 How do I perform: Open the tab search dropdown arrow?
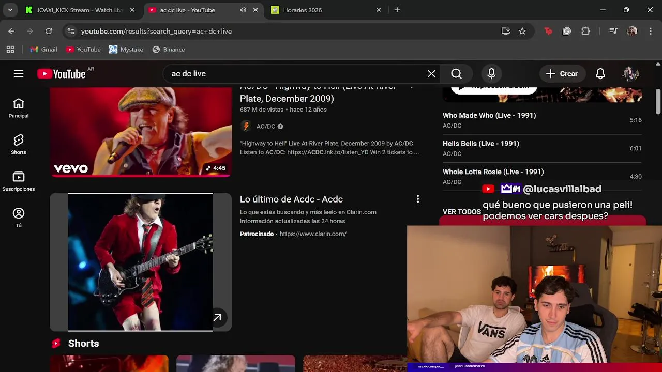(x=10, y=10)
